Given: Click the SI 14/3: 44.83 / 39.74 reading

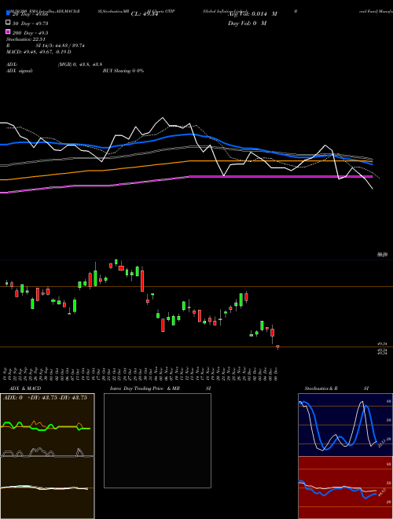Looking at the screenshot, I should tap(60, 46).
